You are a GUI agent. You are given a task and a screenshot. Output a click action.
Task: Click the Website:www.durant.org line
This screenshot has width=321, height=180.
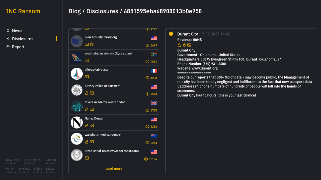click(x=197, y=68)
